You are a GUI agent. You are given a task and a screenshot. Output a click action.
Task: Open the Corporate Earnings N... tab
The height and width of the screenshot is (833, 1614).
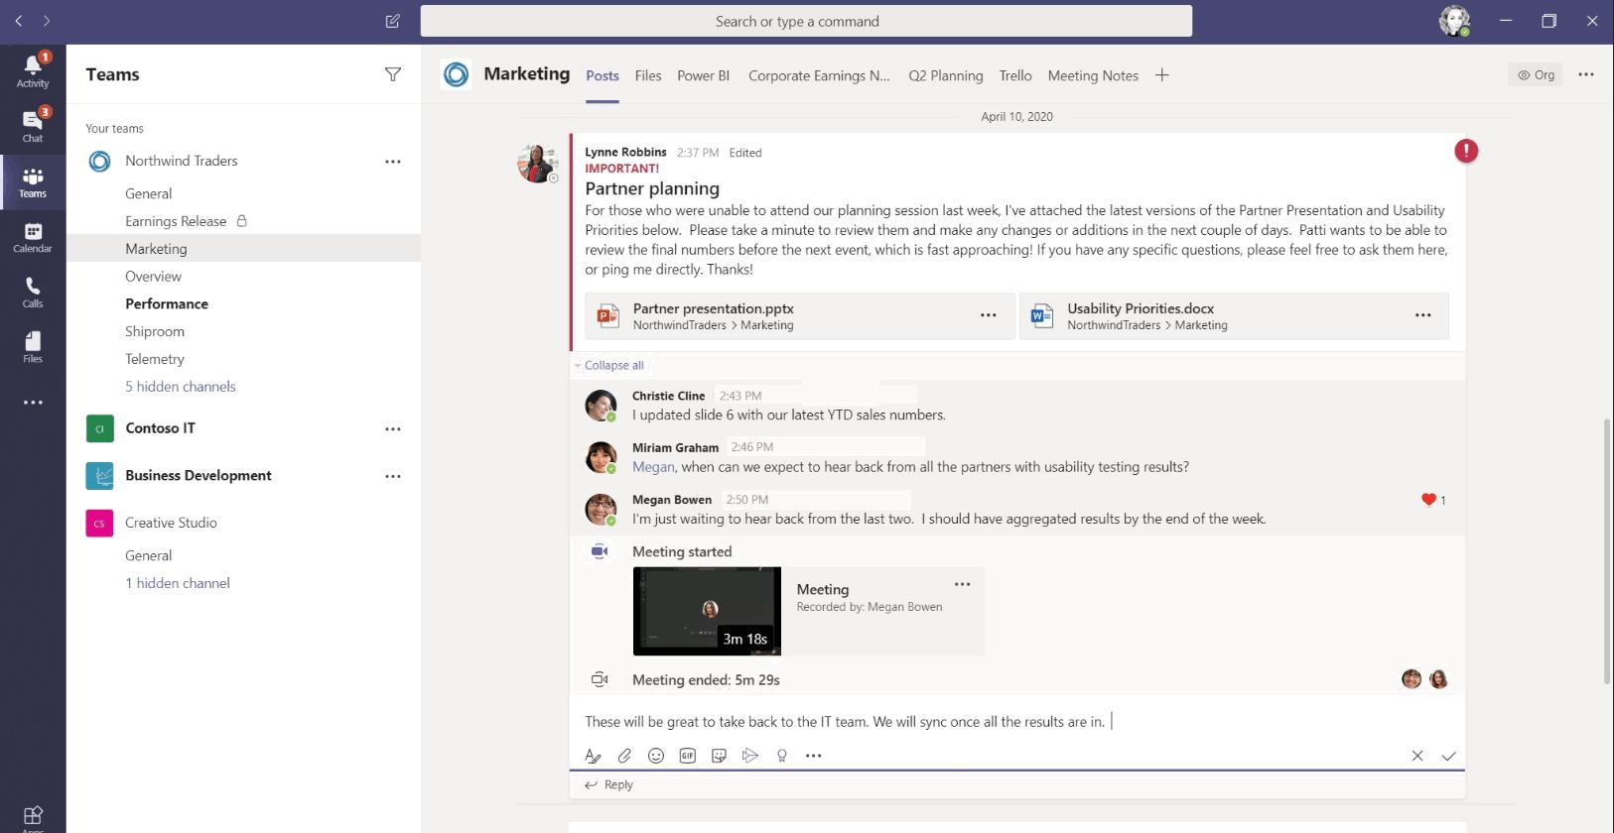tap(819, 75)
